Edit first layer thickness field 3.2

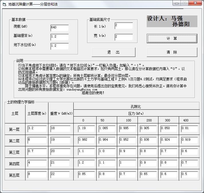tap(37, 129)
